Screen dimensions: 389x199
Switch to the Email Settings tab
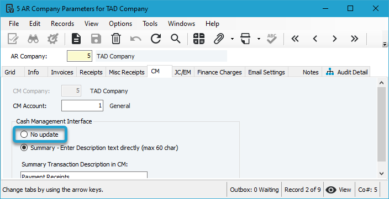coord(266,72)
